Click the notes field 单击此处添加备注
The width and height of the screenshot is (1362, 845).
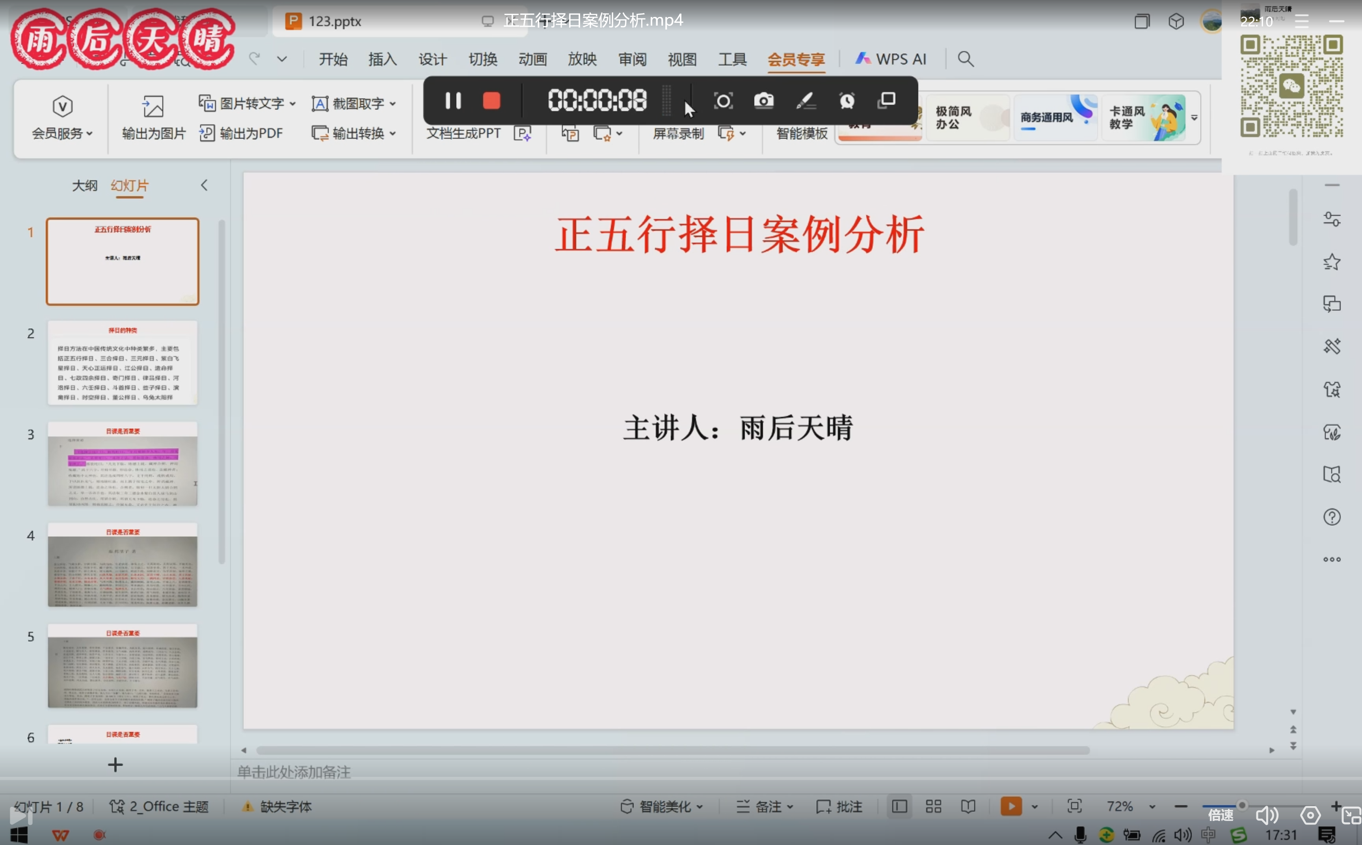tap(294, 772)
